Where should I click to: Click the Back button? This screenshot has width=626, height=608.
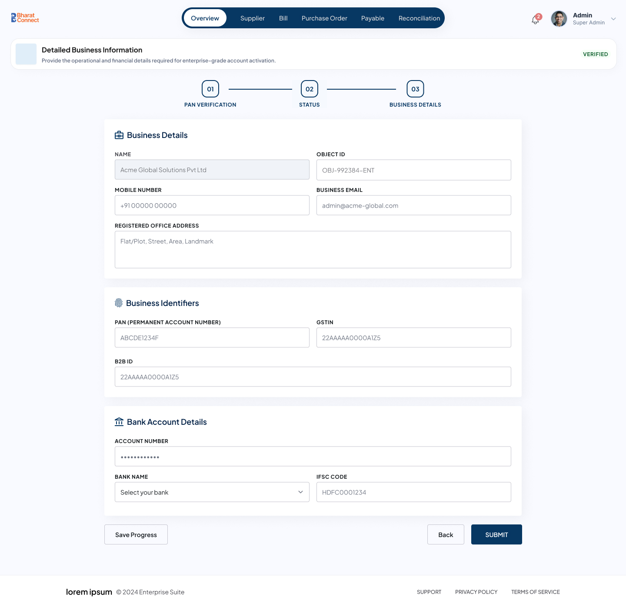(x=446, y=534)
